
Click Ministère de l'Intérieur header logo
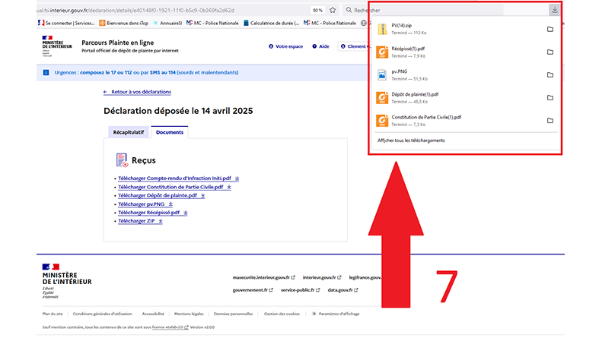(57, 46)
